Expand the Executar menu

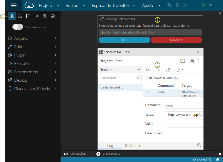click(32, 63)
